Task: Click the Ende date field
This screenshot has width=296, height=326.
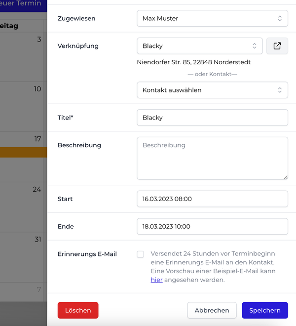Action: click(x=212, y=227)
